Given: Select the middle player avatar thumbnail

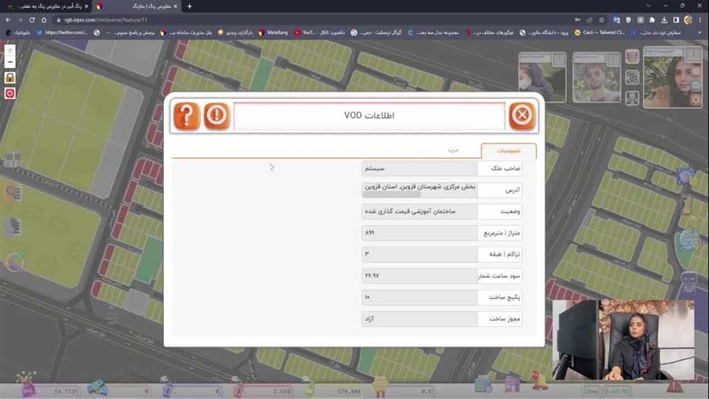Looking at the screenshot, I should 596,77.
